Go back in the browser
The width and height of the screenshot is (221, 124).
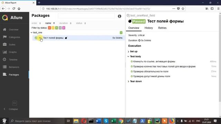tap(3, 9)
